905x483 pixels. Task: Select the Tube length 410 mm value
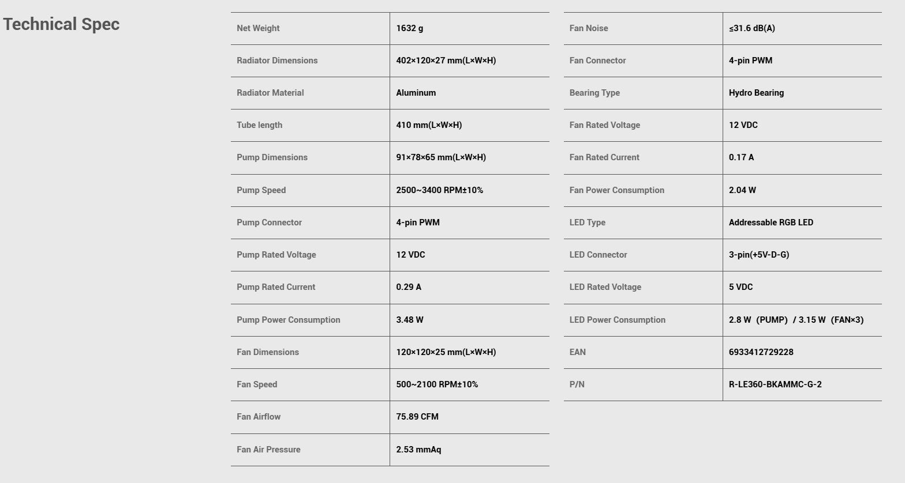(x=429, y=125)
